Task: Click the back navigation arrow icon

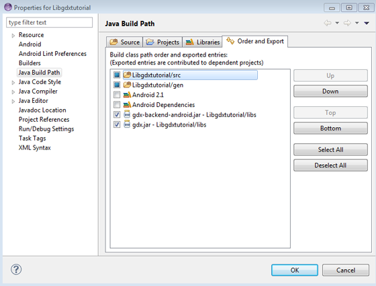Action: pyautogui.click(x=328, y=23)
